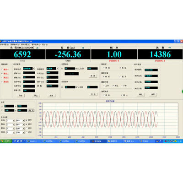The width and height of the screenshot is (183, 183).
Task: Open the control waveform dropdown
Action: (x=57, y=69)
